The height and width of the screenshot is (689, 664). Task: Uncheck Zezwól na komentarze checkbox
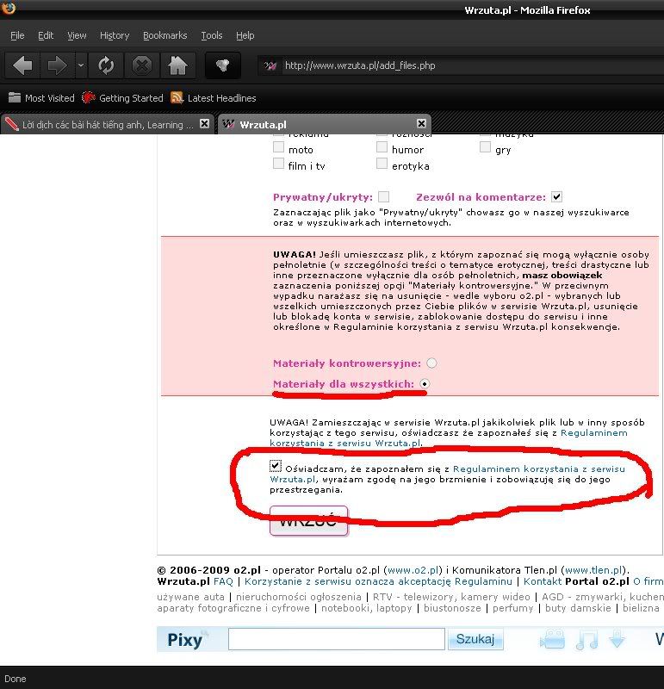(x=557, y=196)
